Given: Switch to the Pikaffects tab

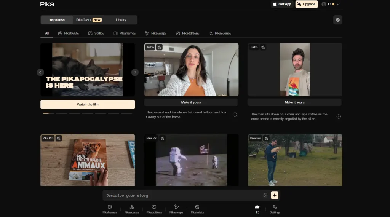Looking at the screenshot, I should click(x=88, y=20).
